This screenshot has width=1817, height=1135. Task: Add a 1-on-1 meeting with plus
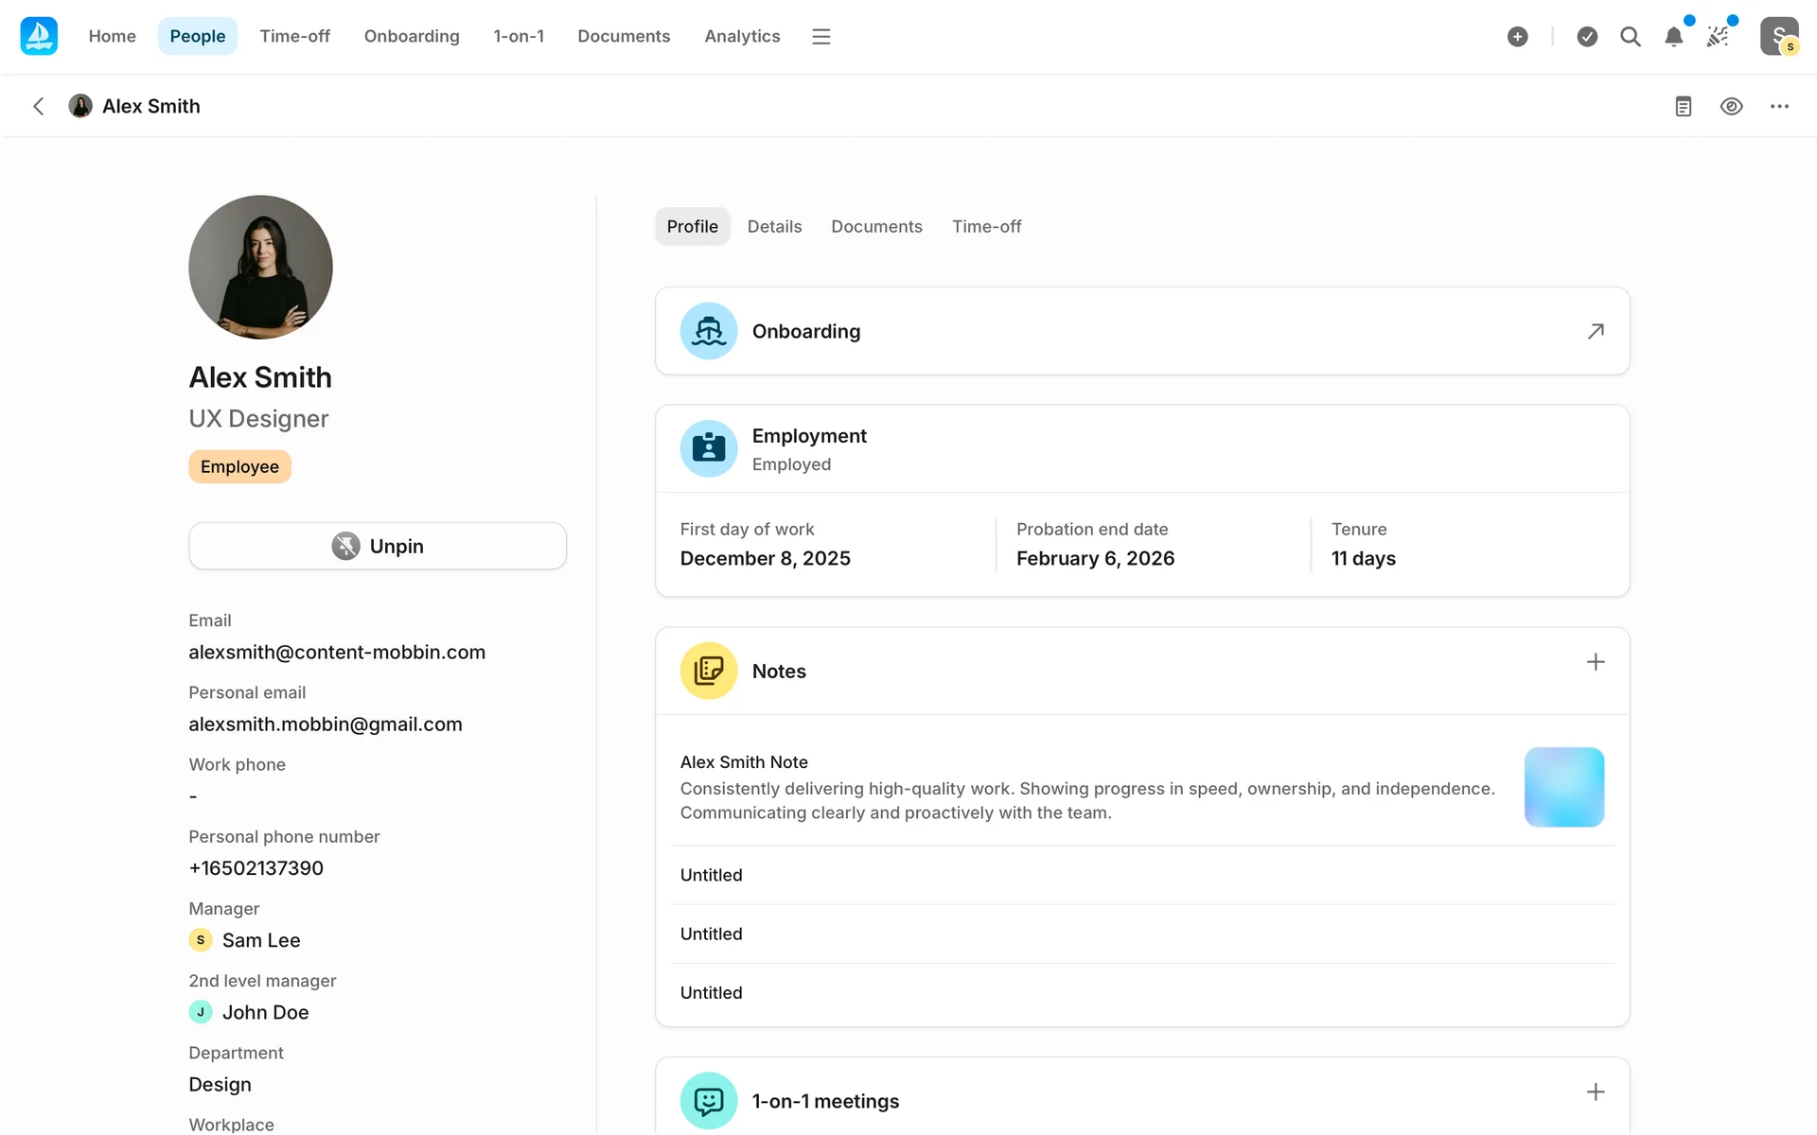pos(1596,1092)
